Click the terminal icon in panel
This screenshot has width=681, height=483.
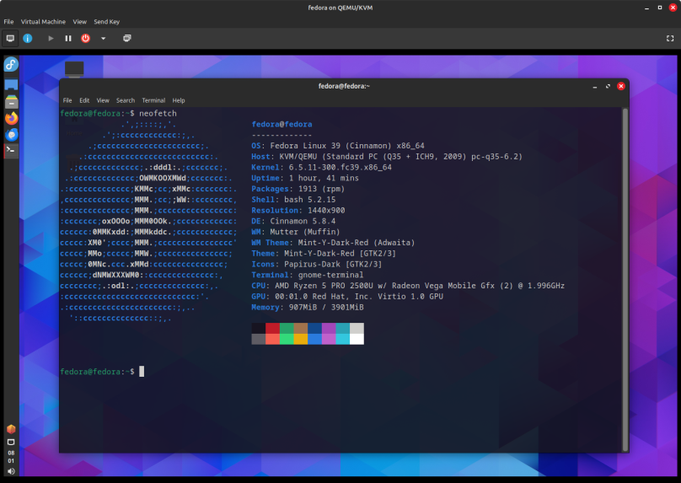pyautogui.click(x=11, y=151)
